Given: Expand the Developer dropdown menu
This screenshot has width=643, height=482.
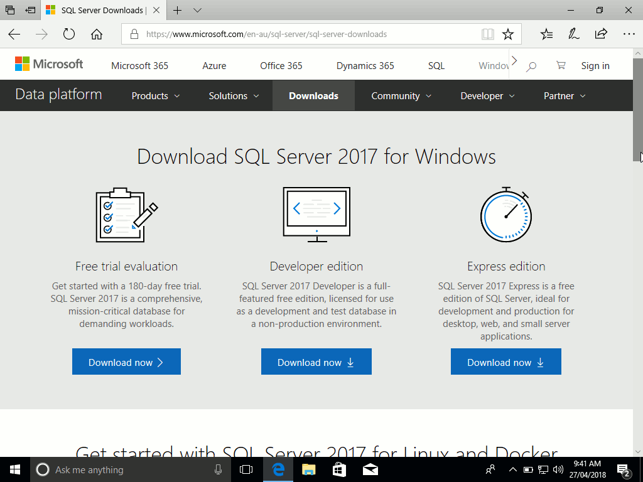Looking at the screenshot, I should coord(487,96).
